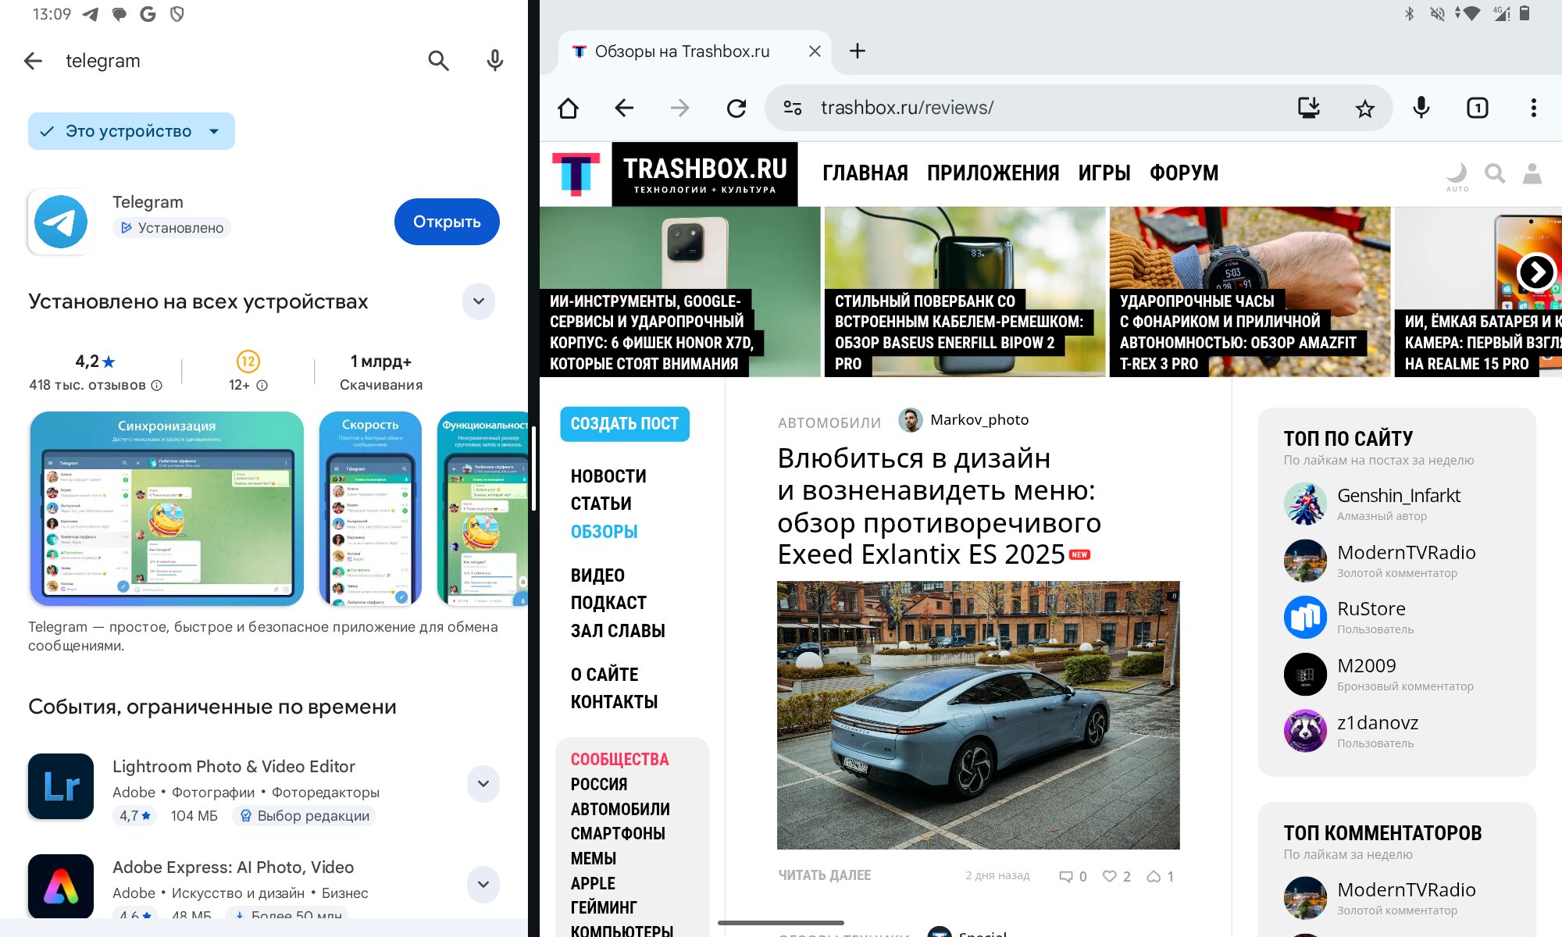
Task: Open Chrome's three-dot menu
Action: [1533, 108]
